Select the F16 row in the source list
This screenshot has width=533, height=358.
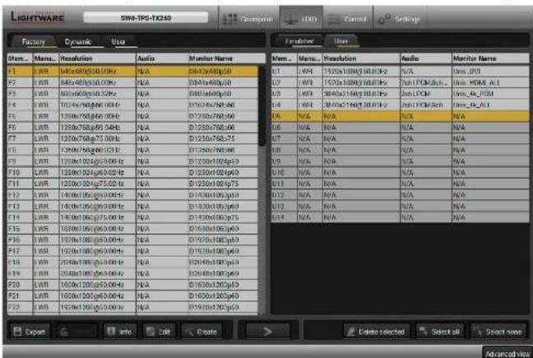tap(132, 239)
